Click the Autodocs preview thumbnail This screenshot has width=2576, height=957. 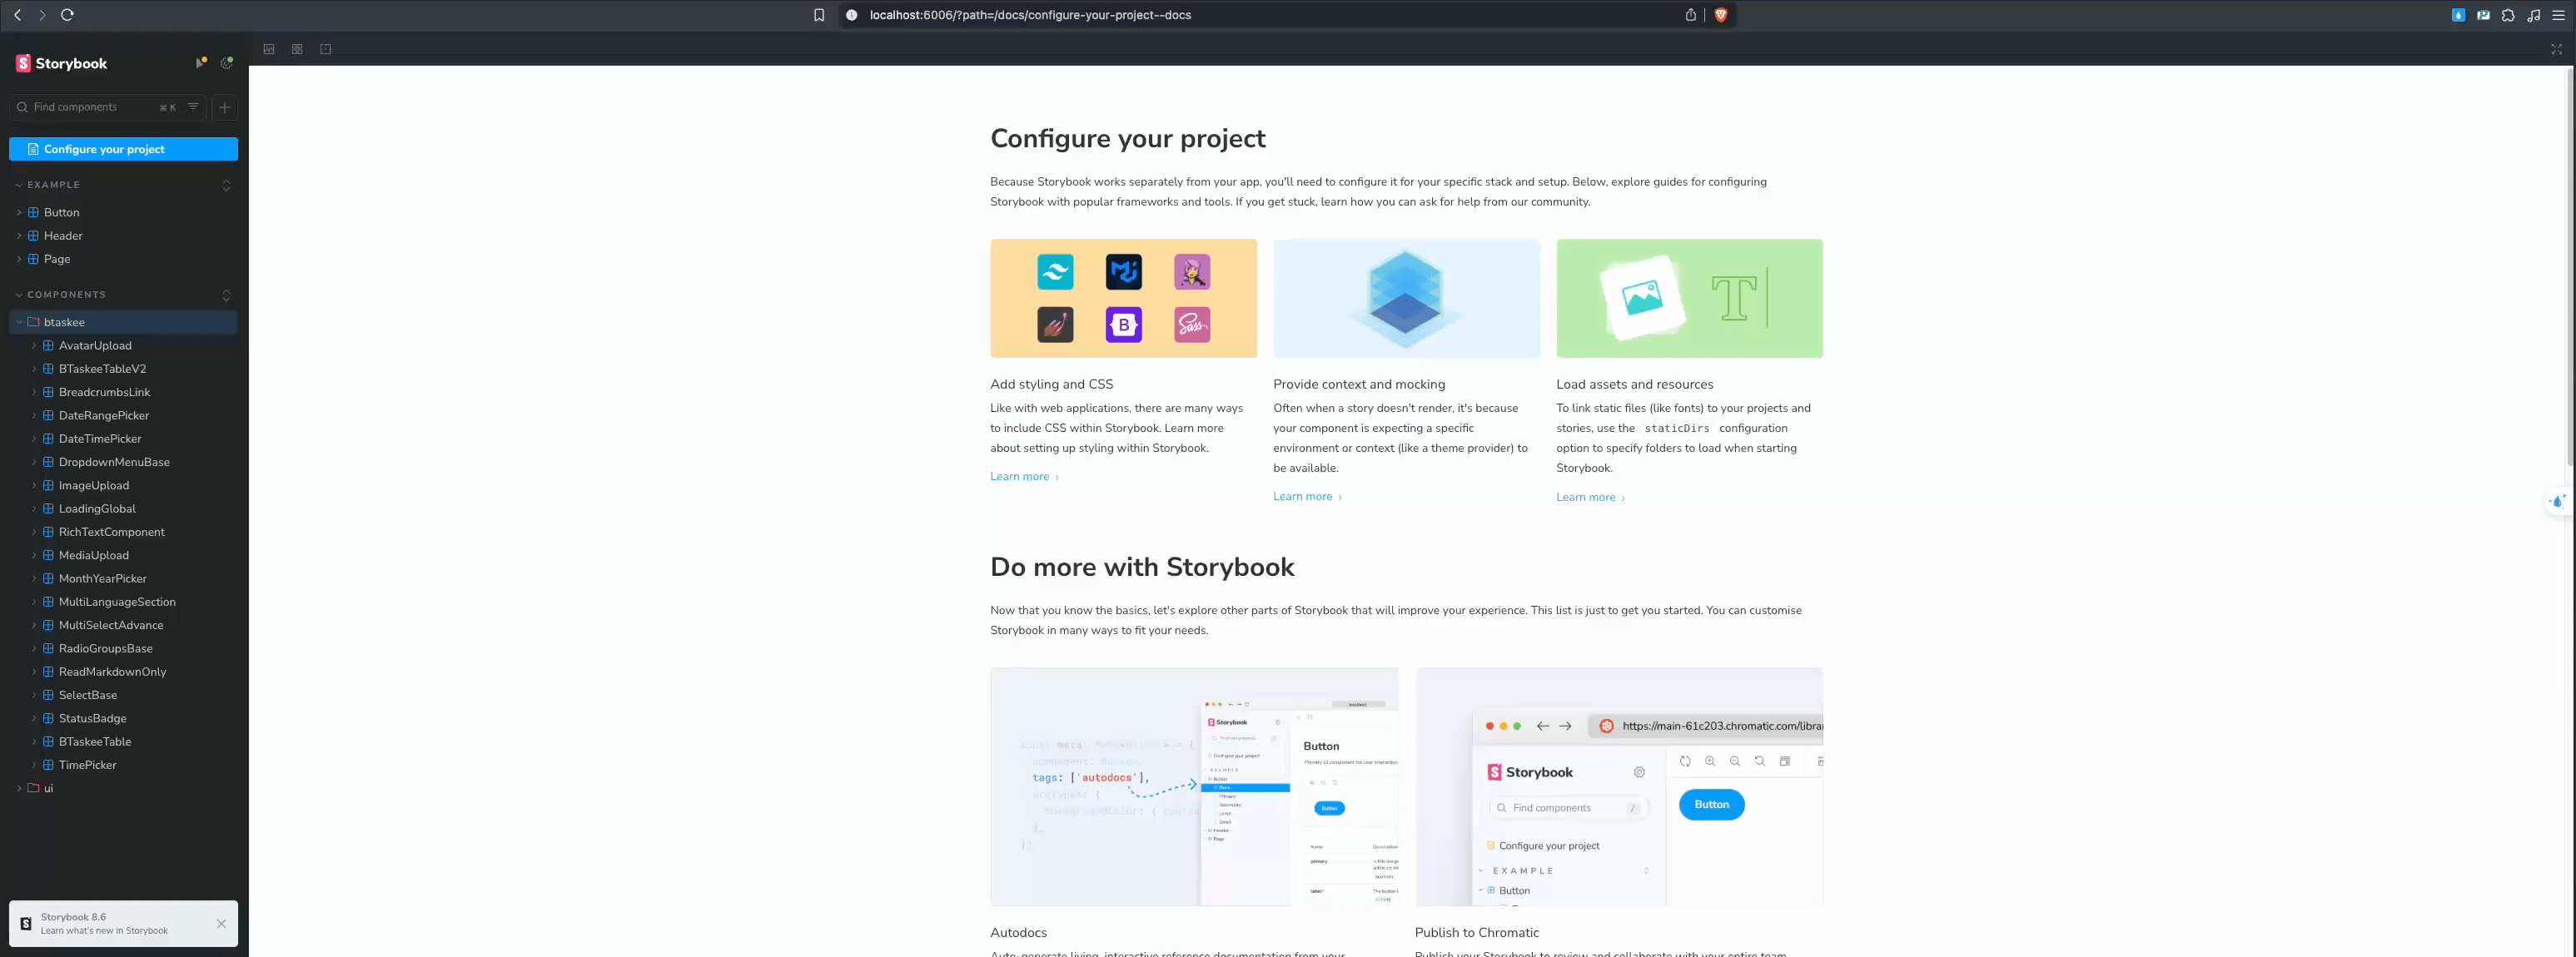[x=1194, y=787]
